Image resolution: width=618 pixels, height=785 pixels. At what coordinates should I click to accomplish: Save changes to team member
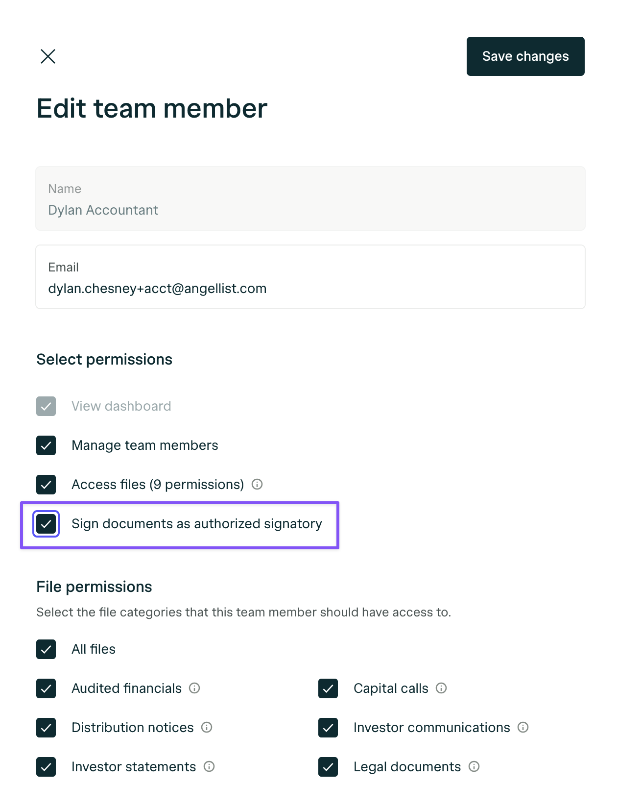click(x=525, y=56)
